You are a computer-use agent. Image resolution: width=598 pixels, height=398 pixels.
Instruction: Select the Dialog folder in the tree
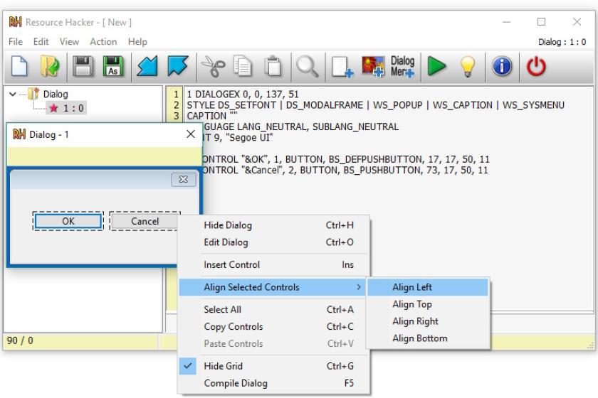56,94
